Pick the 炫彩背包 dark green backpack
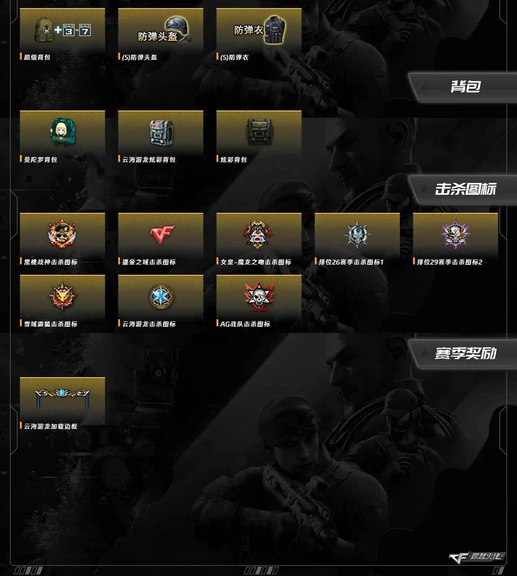Viewport: 517px width, 576px height. coord(259,133)
